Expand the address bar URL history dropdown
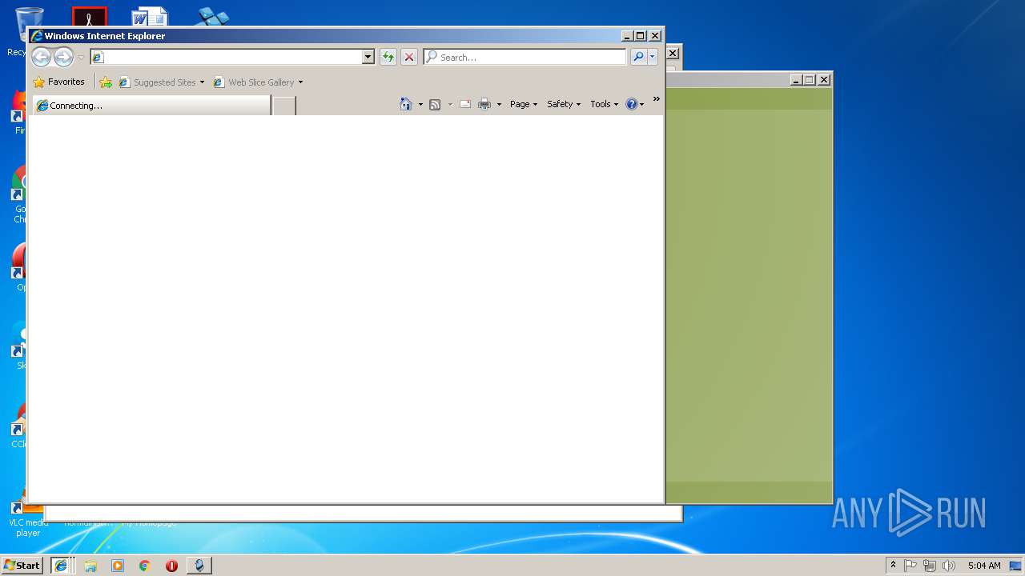 (368, 57)
